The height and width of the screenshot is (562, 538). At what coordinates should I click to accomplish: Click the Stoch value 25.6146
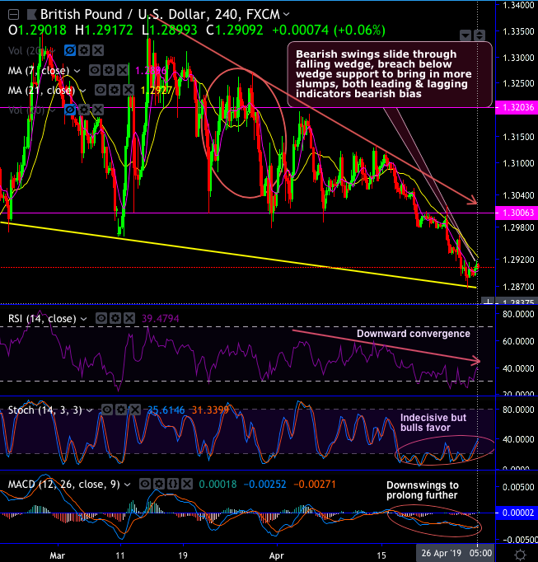click(166, 410)
